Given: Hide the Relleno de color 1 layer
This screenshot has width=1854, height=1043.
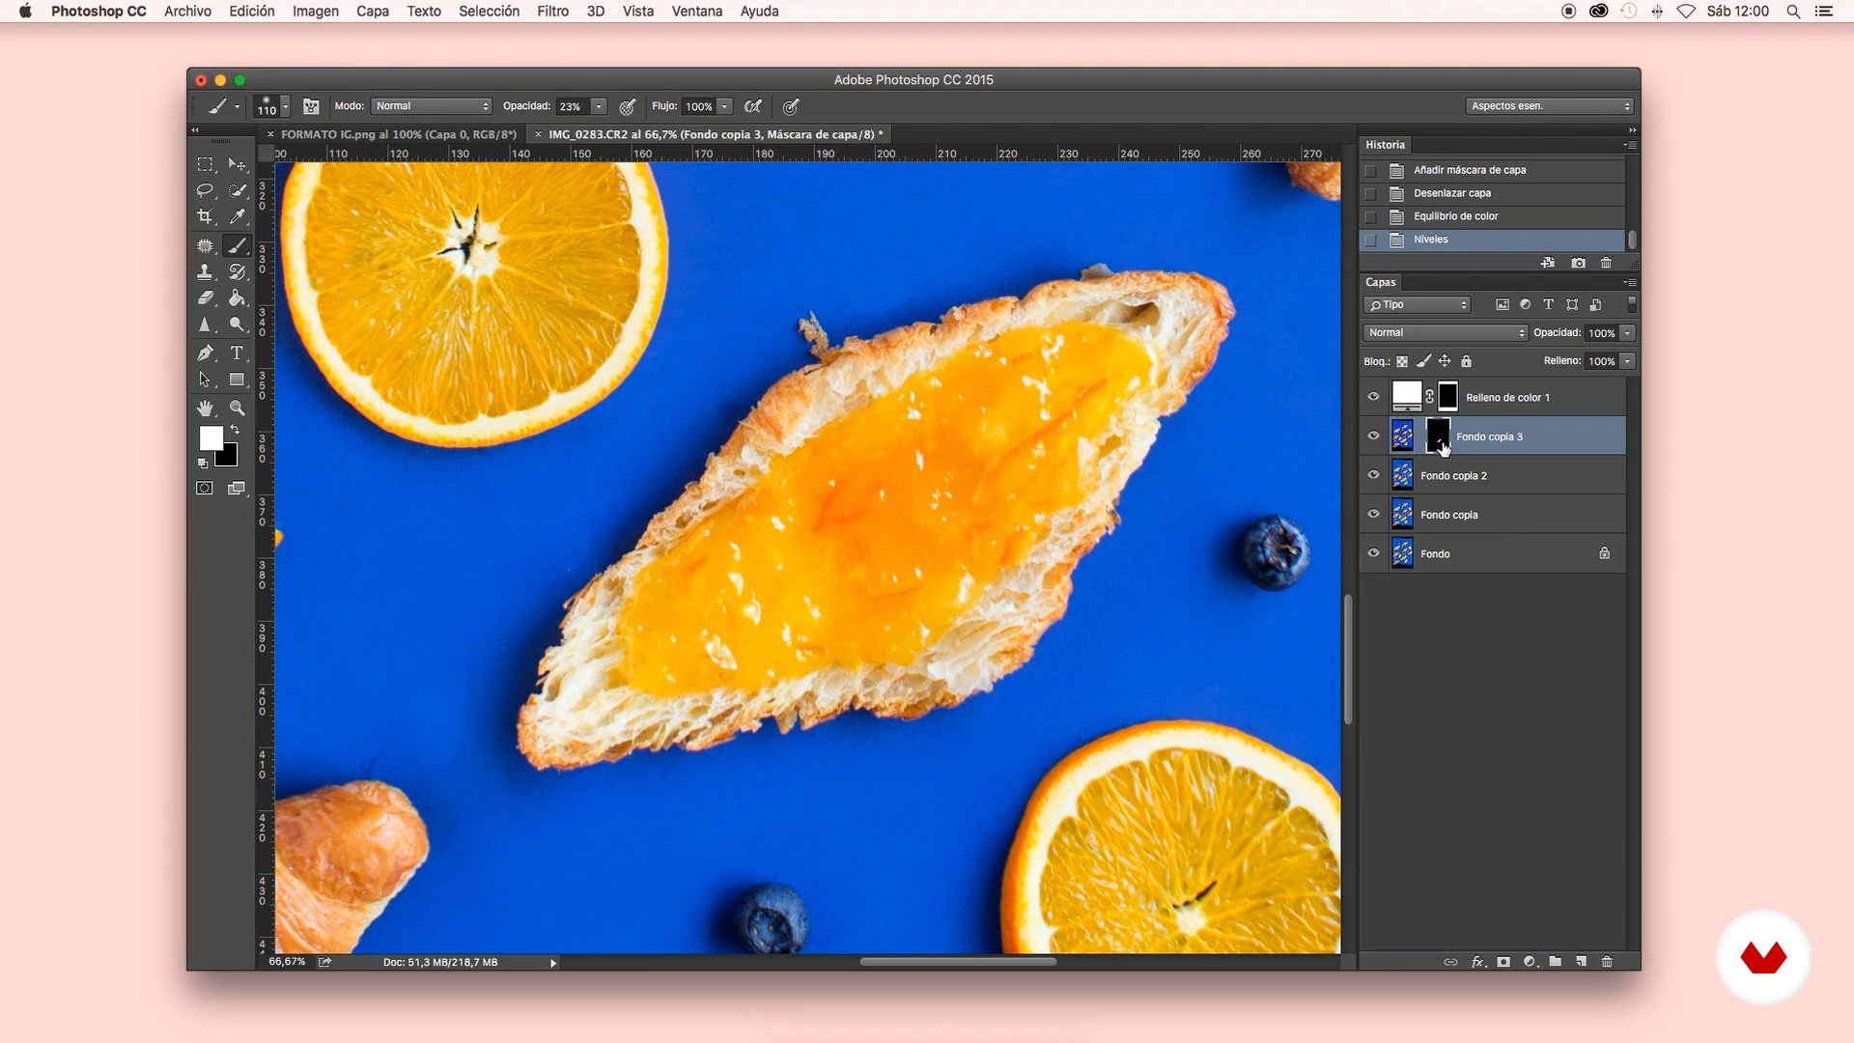Looking at the screenshot, I should tap(1373, 397).
